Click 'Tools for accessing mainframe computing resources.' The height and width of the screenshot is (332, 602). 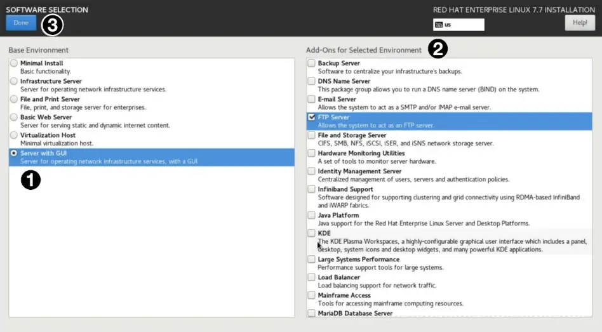(391, 303)
